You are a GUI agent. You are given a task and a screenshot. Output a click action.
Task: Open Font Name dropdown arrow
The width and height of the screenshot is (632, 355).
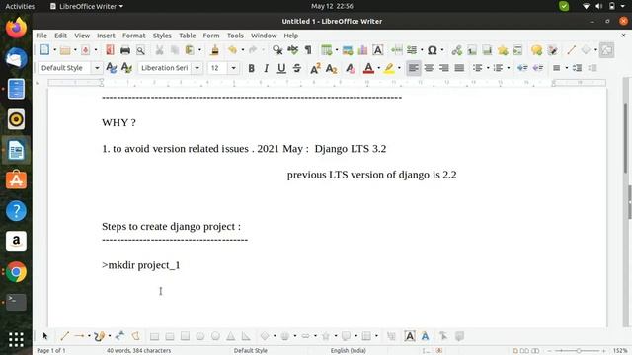point(197,68)
